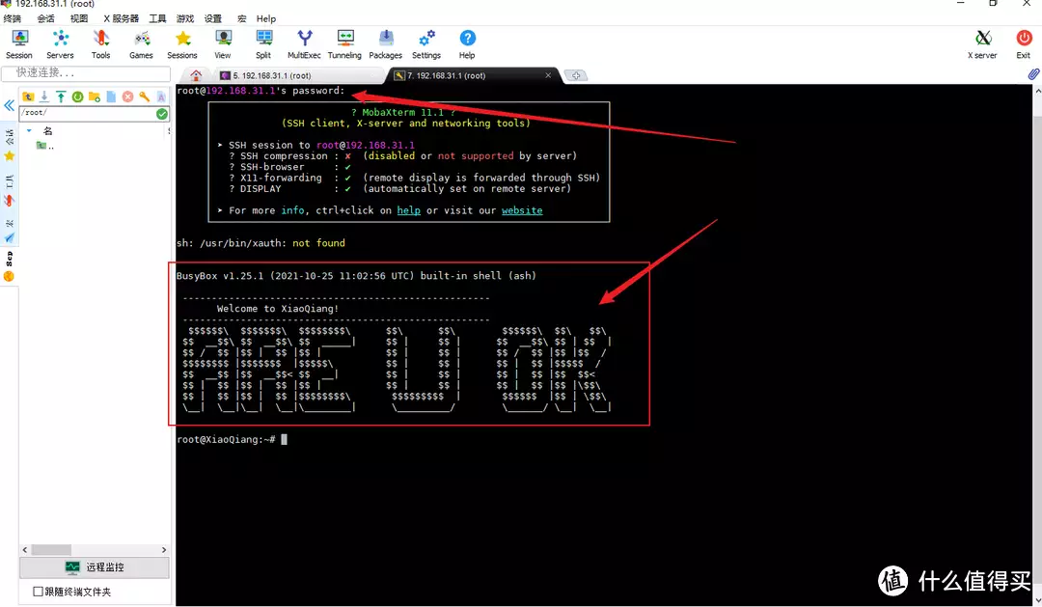Open the 设置 menu
The height and width of the screenshot is (607, 1042).
point(212,18)
